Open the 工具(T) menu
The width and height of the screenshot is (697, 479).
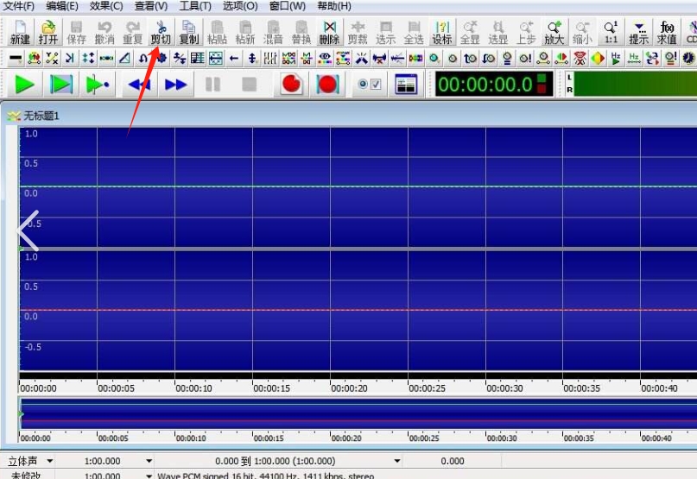click(195, 6)
